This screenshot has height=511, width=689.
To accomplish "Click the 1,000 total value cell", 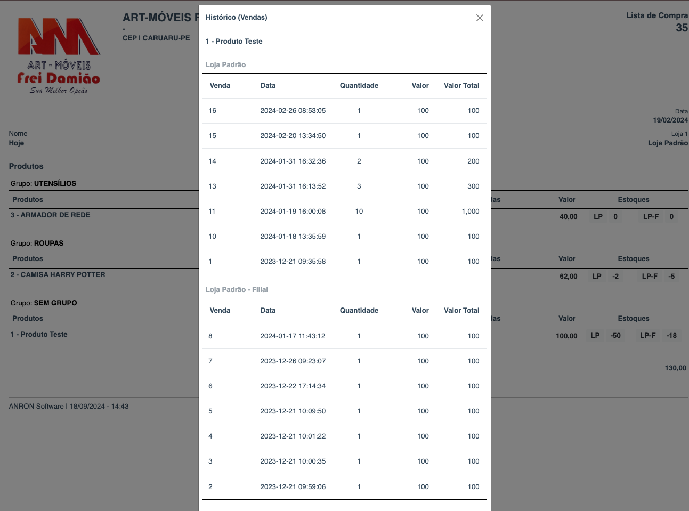I will (x=470, y=212).
